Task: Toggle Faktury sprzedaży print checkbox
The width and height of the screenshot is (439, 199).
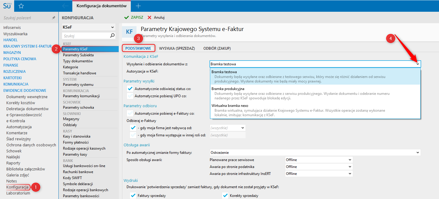Action: [x=133, y=196]
